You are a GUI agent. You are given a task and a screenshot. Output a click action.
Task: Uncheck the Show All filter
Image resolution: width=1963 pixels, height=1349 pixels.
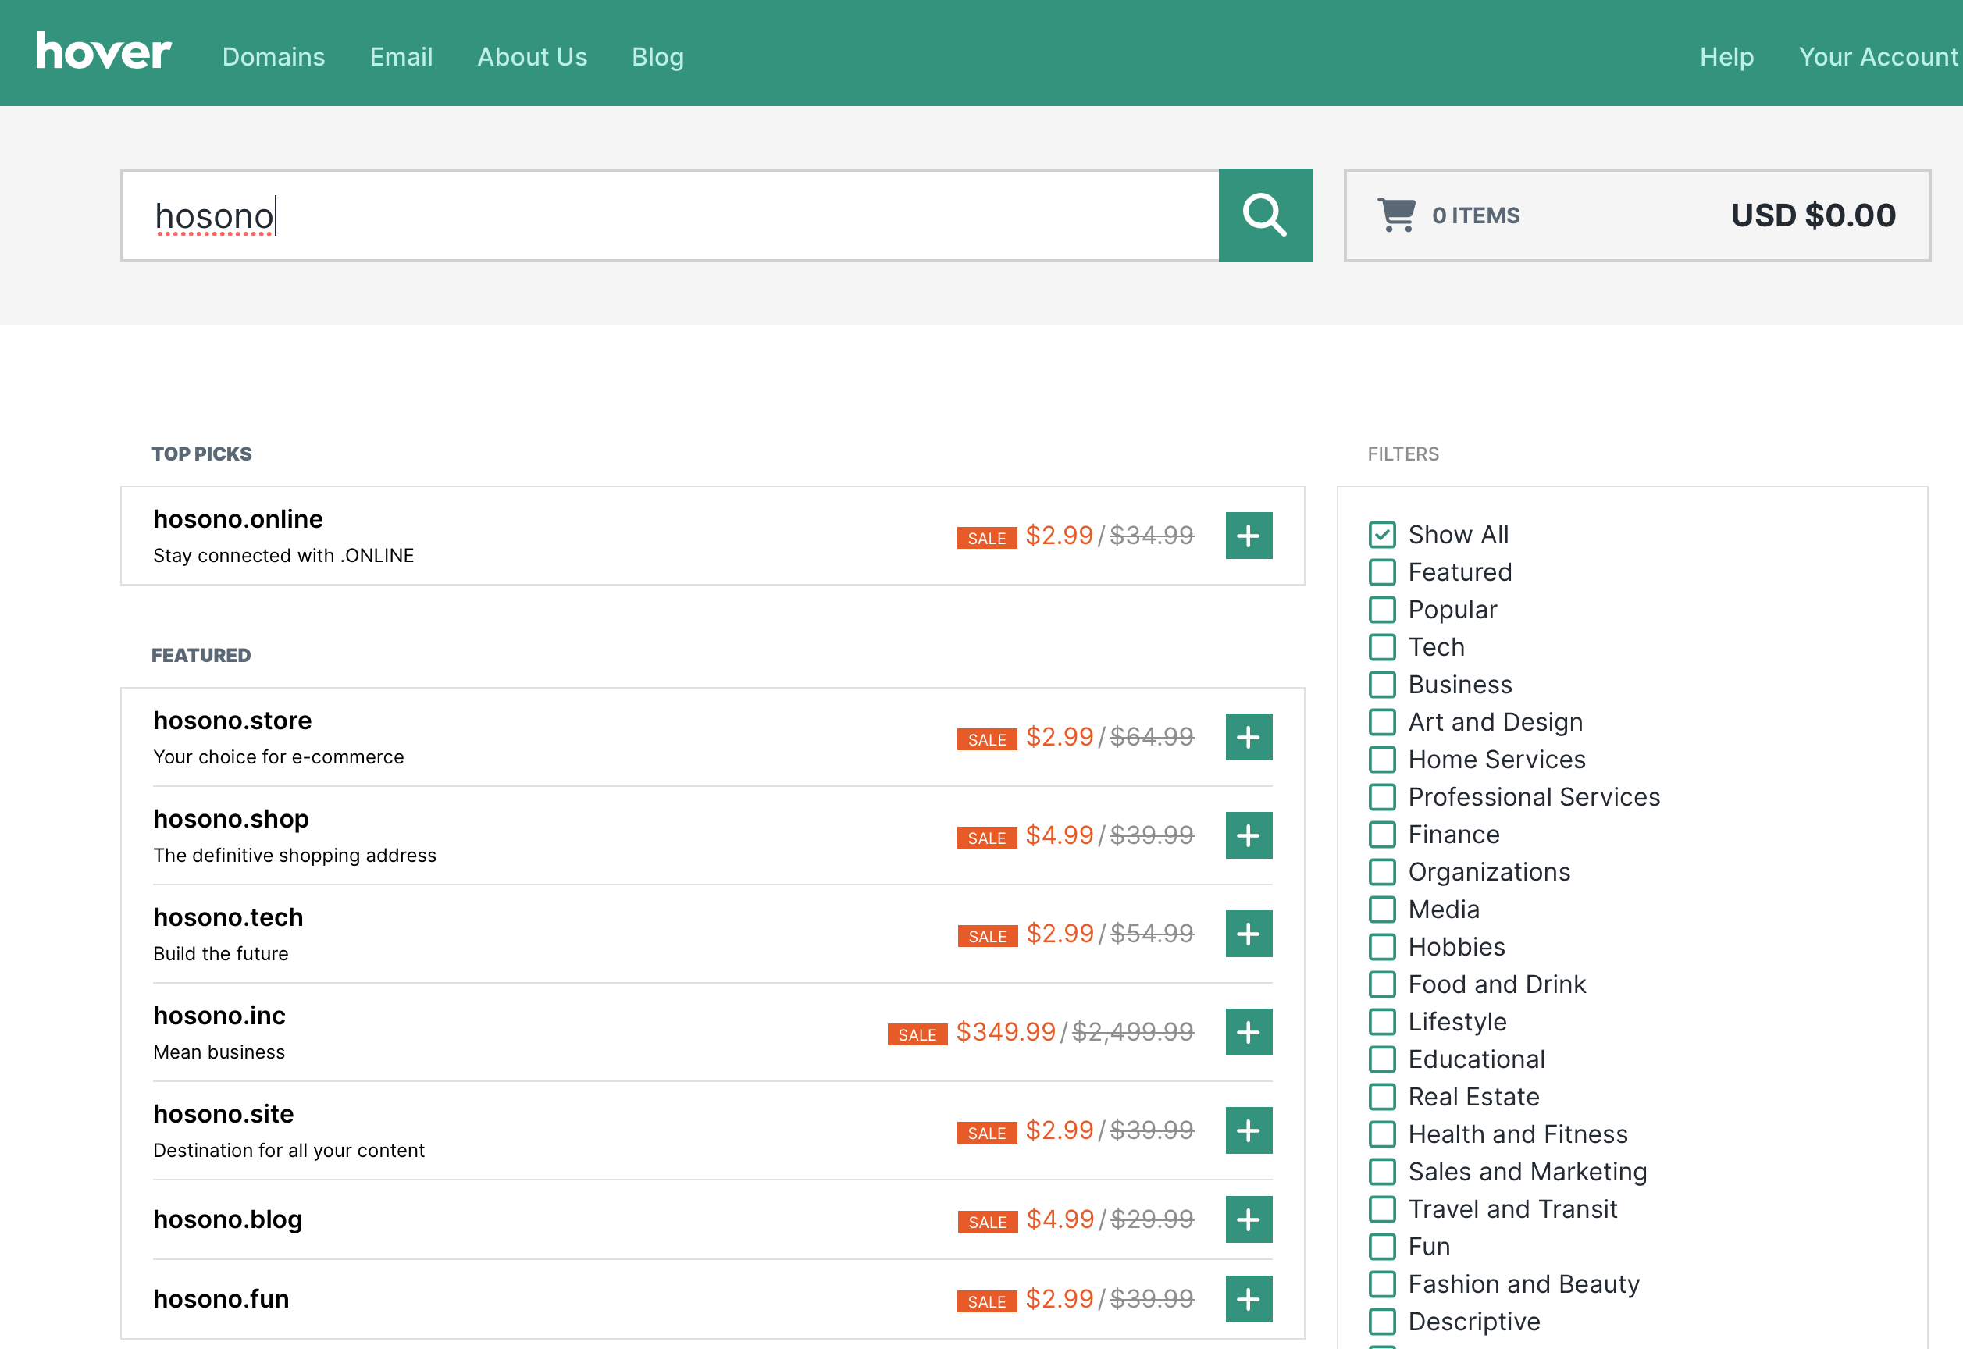point(1382,534)
